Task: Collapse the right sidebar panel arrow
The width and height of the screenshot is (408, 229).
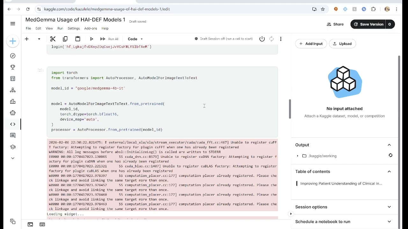Action: coord(291,214)
